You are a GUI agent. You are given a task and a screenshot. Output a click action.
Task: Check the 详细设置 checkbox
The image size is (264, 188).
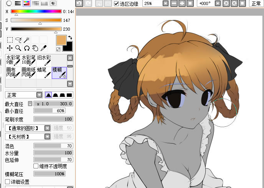point(7,181)
